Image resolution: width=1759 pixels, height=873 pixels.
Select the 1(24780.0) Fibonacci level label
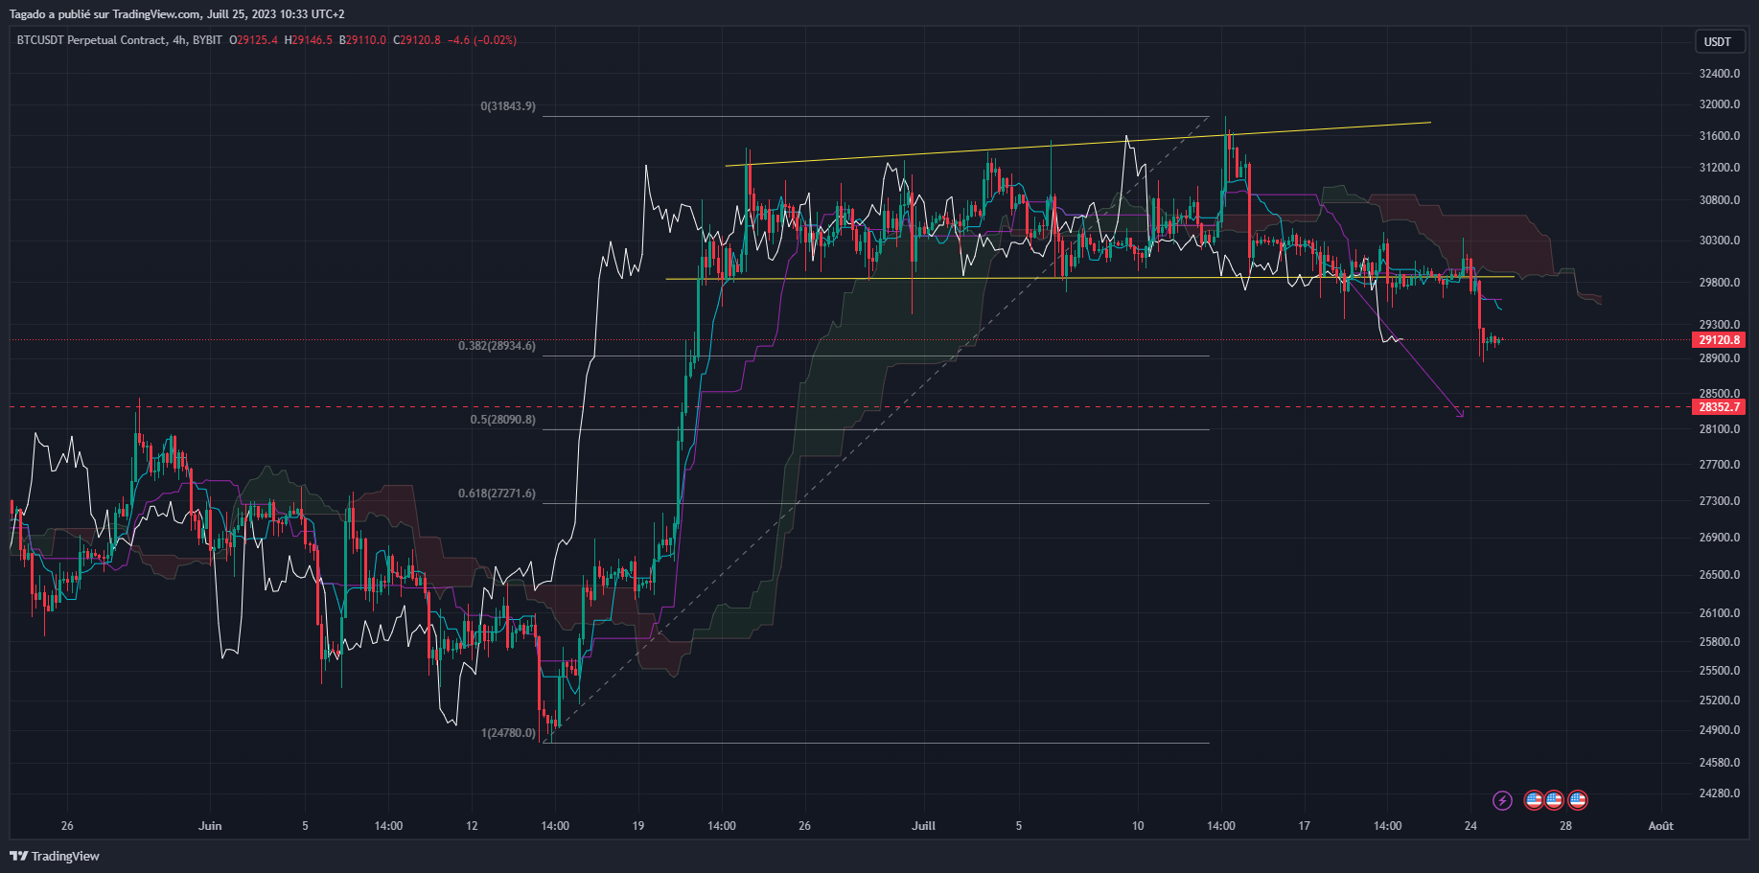[508, 733]
